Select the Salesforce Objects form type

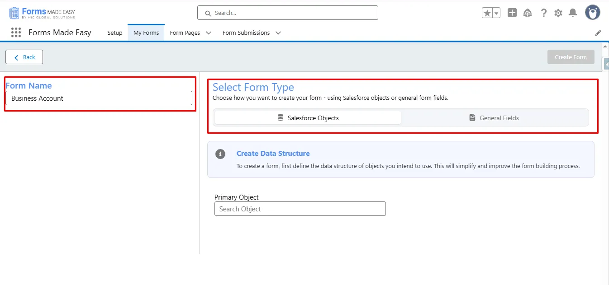308,118
